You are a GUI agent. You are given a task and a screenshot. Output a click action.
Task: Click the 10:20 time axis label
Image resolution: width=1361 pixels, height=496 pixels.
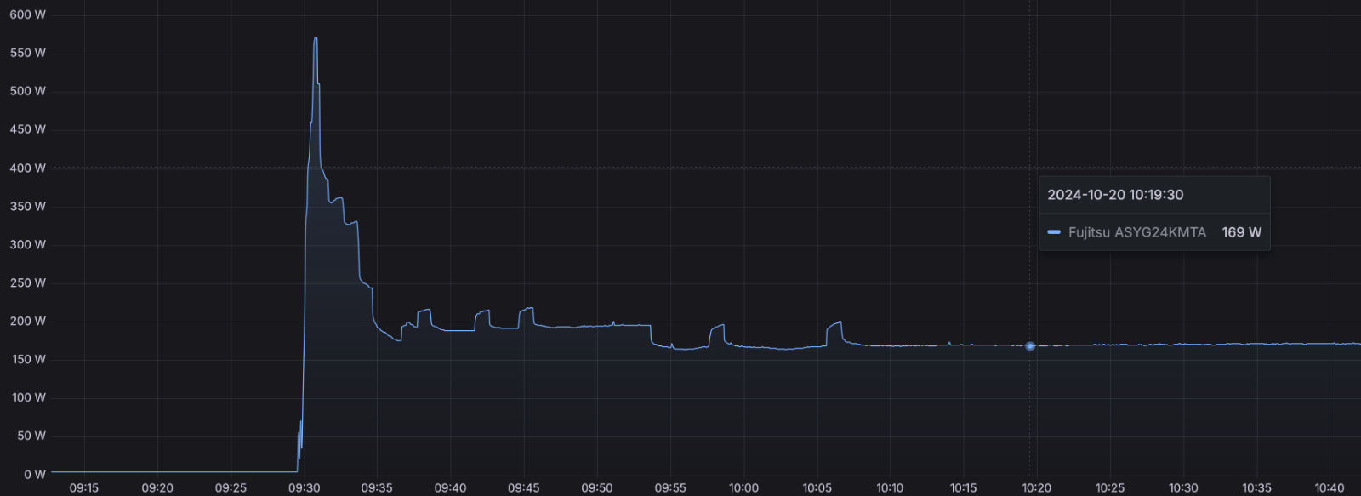point(1036,487)
